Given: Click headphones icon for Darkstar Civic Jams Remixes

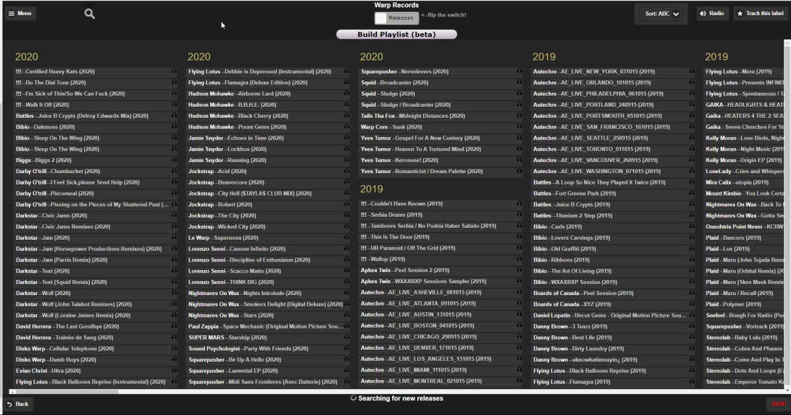Looking at the screenshot, I should pyautogui.click(x=174, y=227).
